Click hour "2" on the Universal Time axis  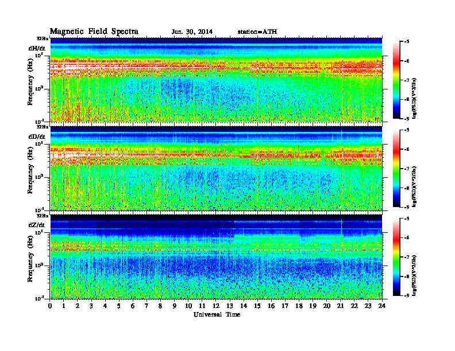(78, 306)
